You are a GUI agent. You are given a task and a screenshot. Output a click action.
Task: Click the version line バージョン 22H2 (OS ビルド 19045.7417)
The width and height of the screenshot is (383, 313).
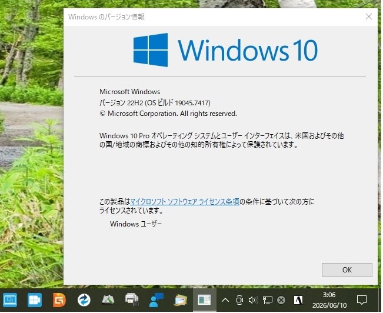coord(155,103)
